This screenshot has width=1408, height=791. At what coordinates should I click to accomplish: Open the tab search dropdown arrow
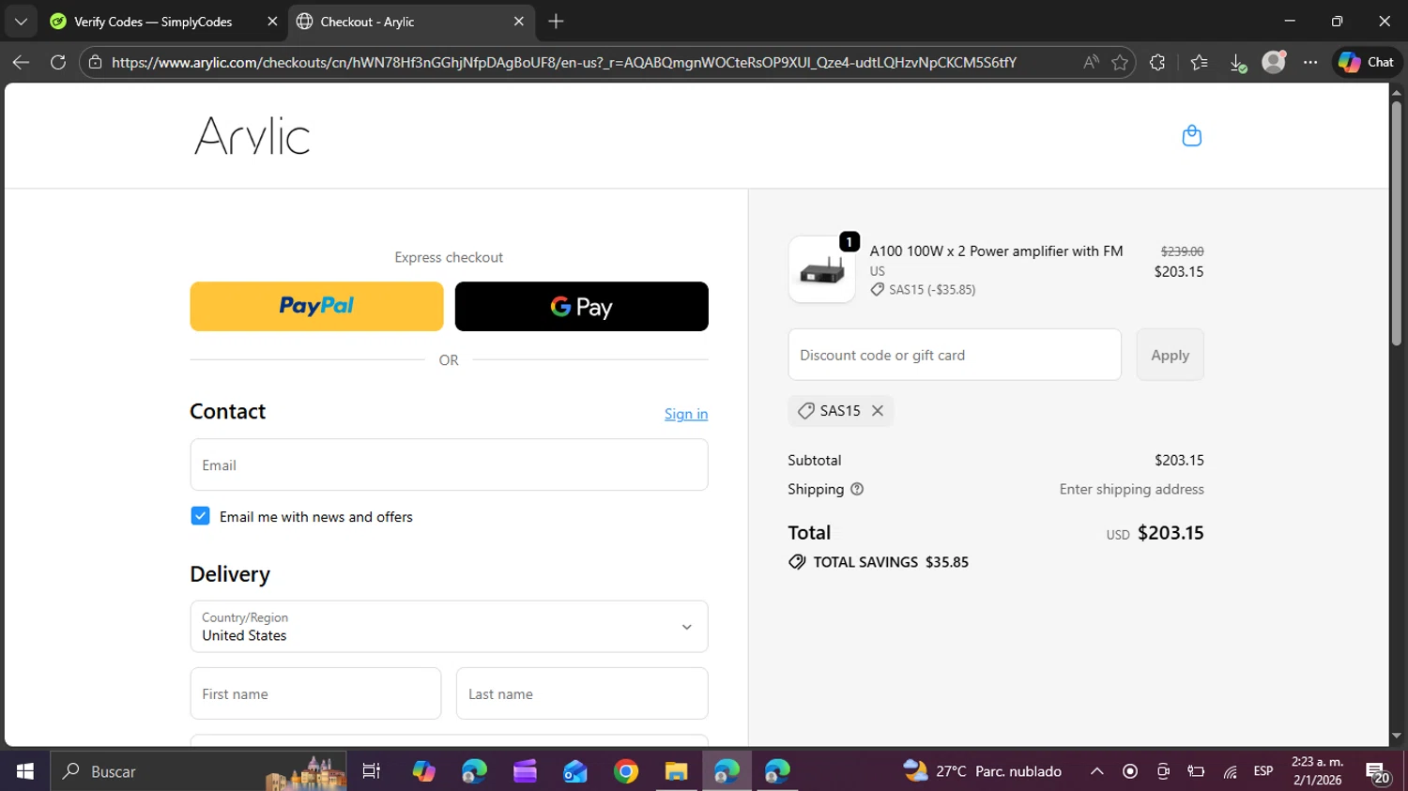pos(21,21)
